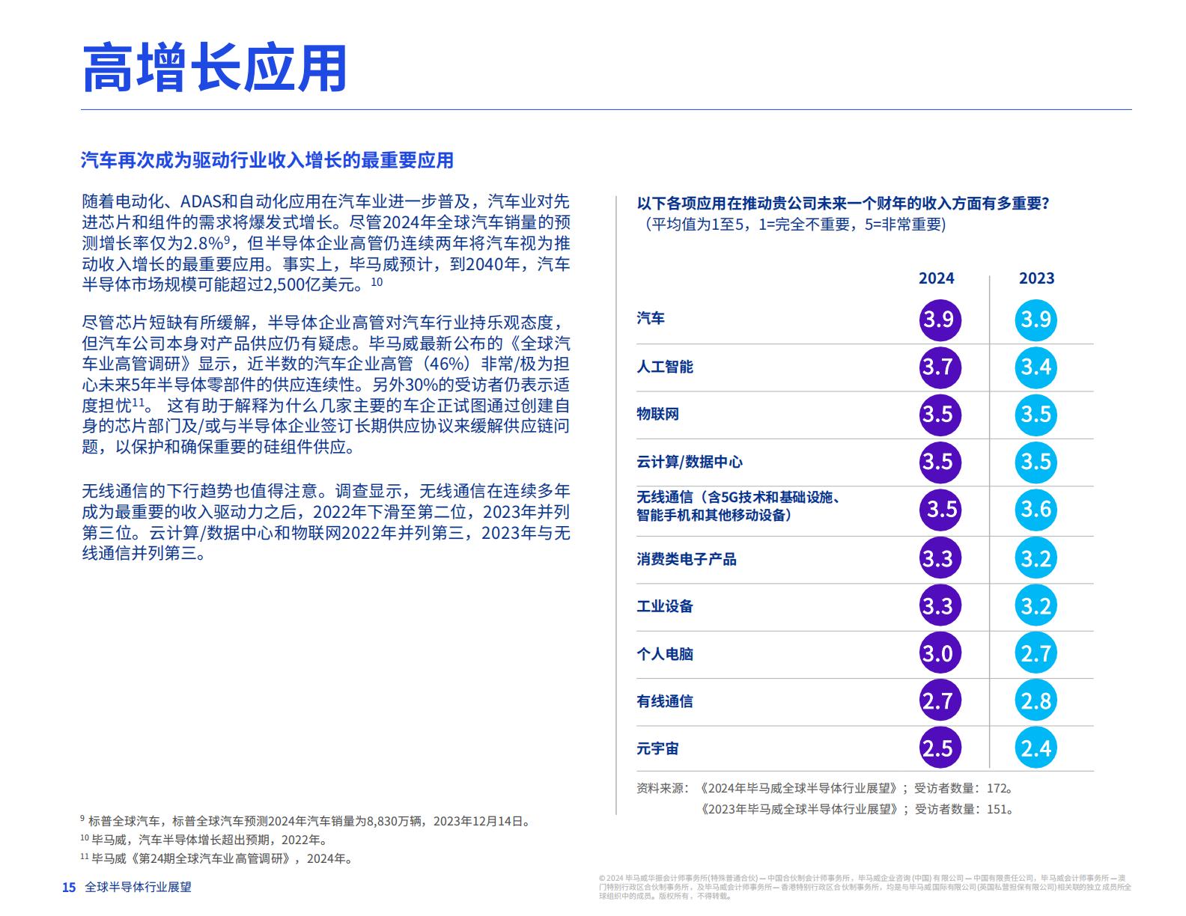Click the 汽车 row label
The height and width of the screenshot is (916, 1186).
[651, 319]
